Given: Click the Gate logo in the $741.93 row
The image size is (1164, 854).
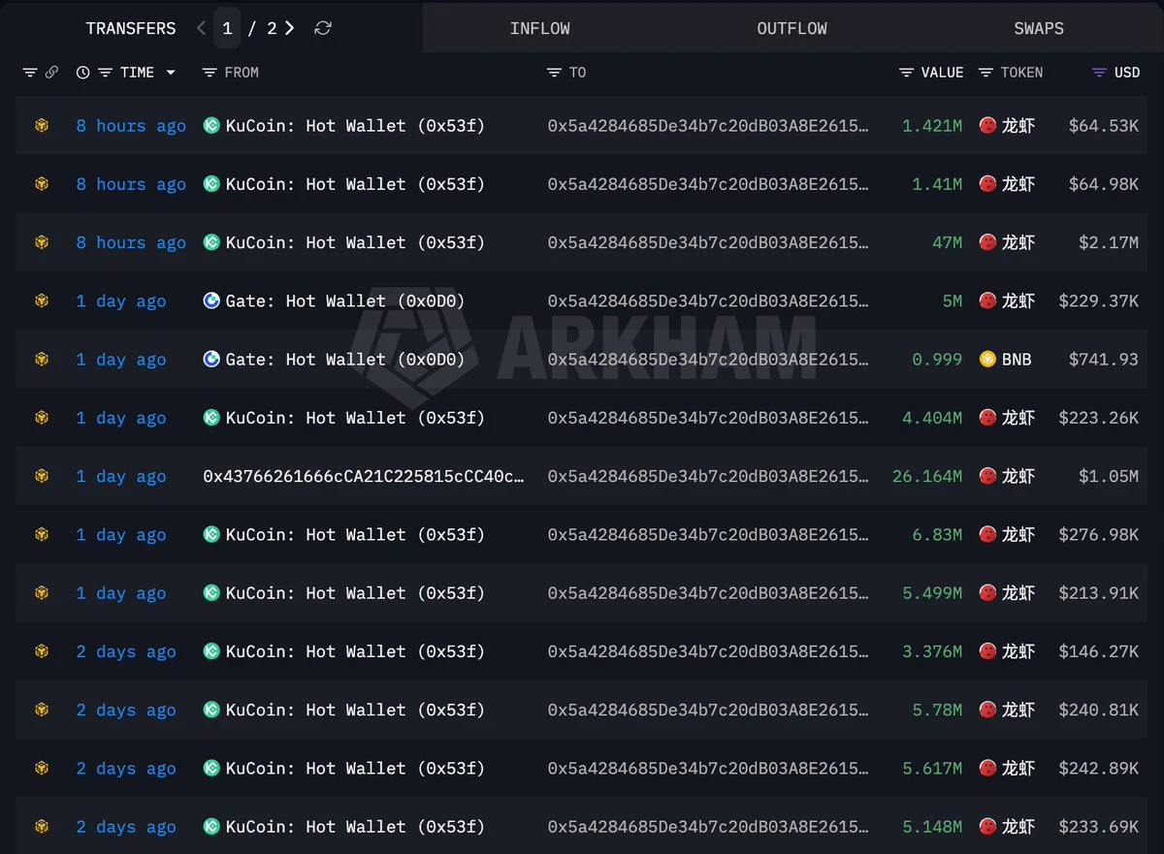Looking at the screenshot, I should 211,359.
